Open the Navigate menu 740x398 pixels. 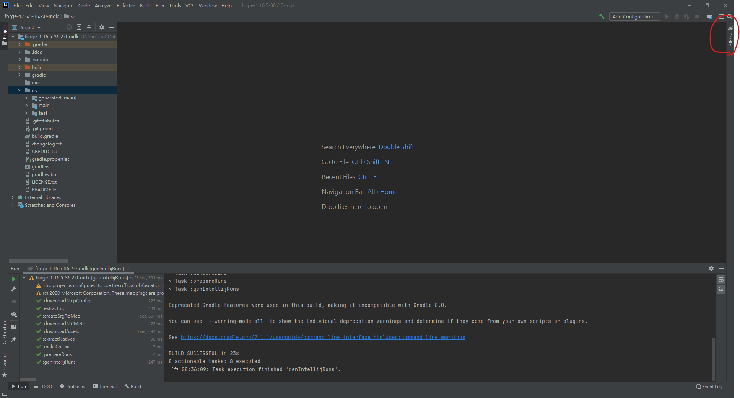coord(63,5)
